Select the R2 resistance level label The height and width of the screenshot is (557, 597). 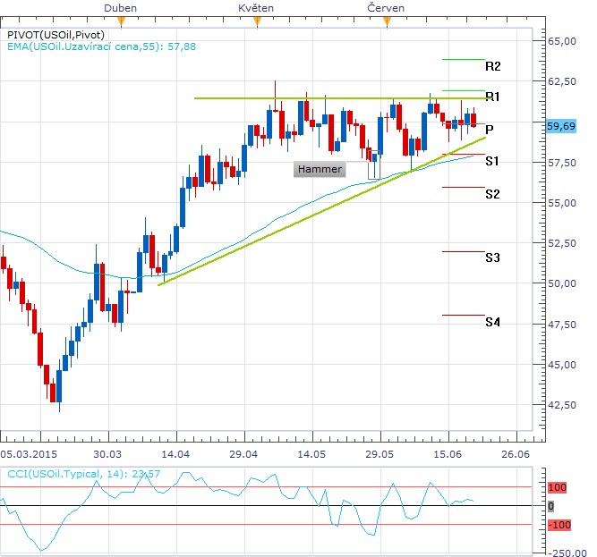(492, 66)
